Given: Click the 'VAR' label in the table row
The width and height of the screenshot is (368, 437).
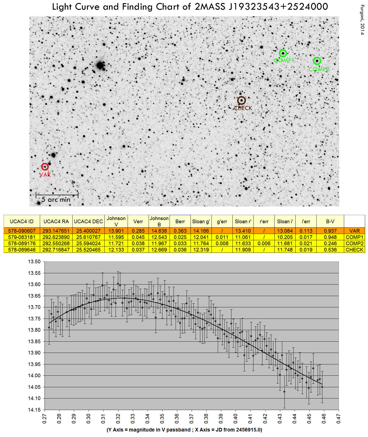Looking at the screenshot, I should pyautogui.click(x=354, y=231).
